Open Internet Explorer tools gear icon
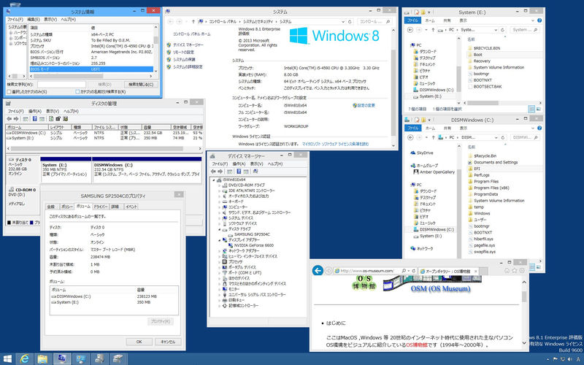584x365 pixels. pos(522,270)
